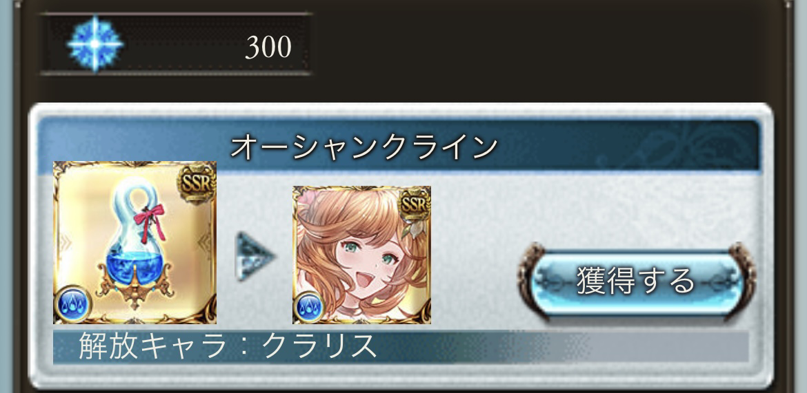Click the blue sparkle crystal icon
This screenshot has height=393, width=807.
coord(95,44)
